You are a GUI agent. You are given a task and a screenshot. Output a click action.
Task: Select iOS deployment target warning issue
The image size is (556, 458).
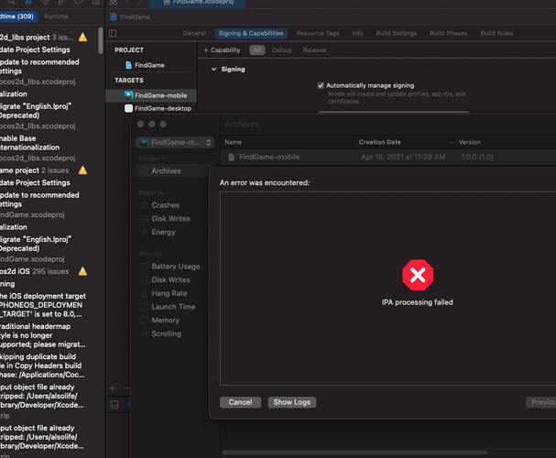42,305
